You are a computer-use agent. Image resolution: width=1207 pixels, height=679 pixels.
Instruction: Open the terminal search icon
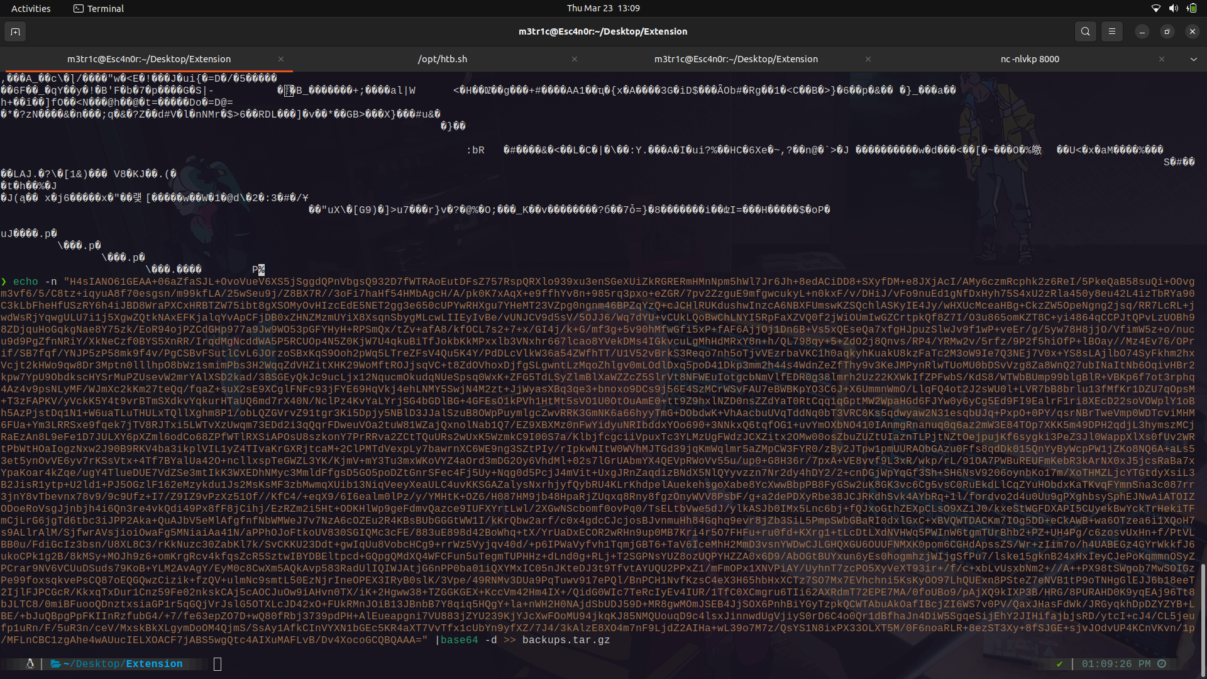click(1085, 31)
